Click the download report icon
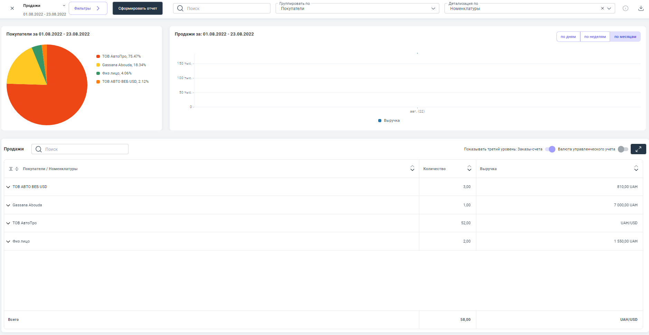Screen dimensions: 649x335 pos(641,8)
